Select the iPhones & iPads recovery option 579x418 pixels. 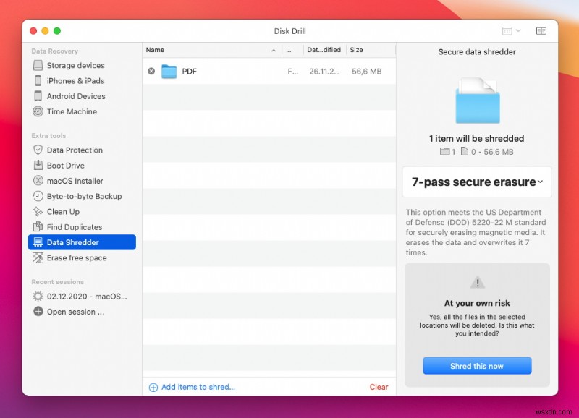click(72, 80)
